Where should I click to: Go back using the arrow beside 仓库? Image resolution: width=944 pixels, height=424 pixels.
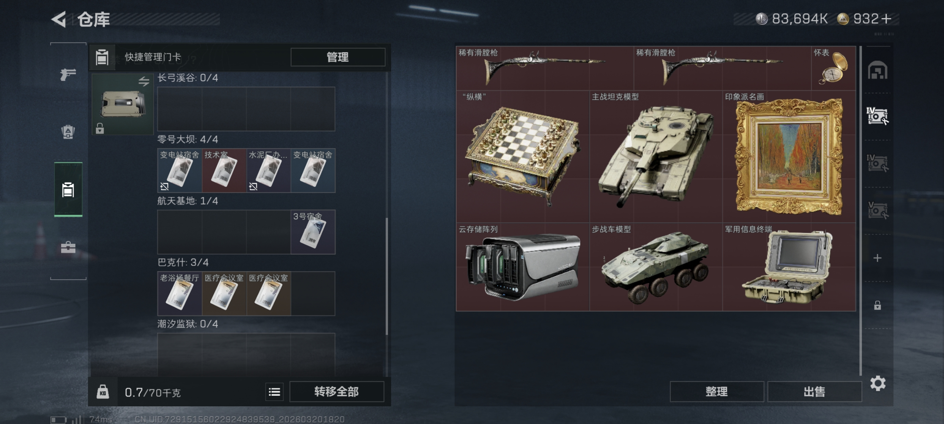tap(59, 19)
